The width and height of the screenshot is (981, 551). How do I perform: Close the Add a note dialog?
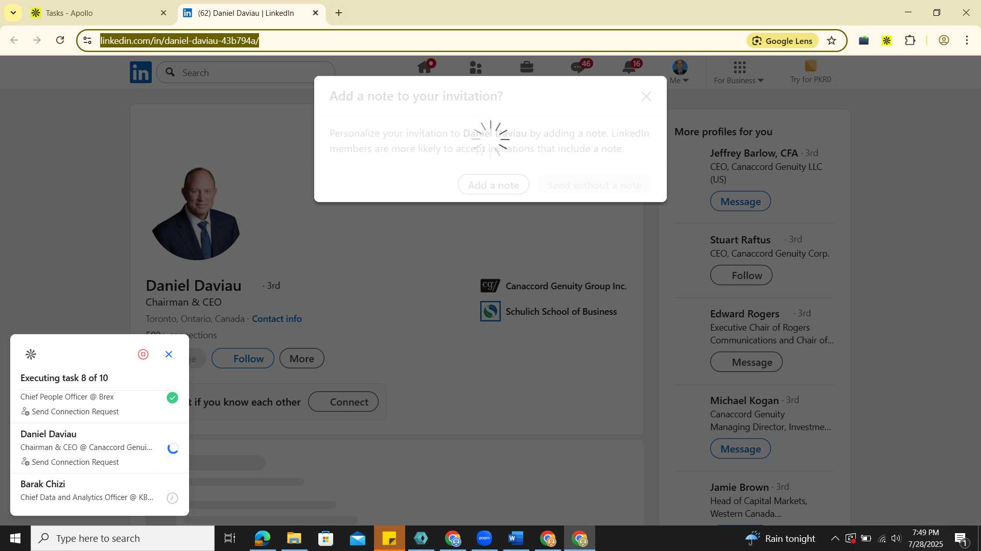pyautogui.click(x=646, y=96)
